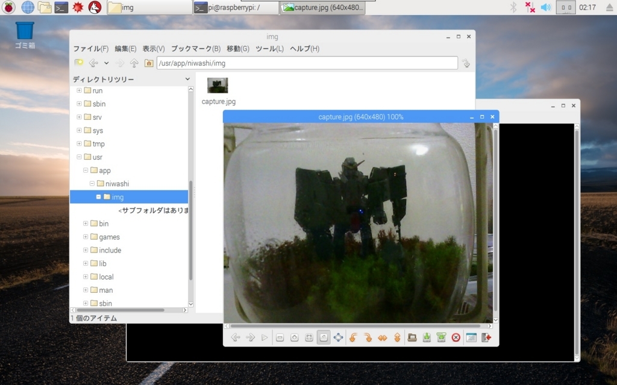Switch image viewer to full screen

[338, 337]
